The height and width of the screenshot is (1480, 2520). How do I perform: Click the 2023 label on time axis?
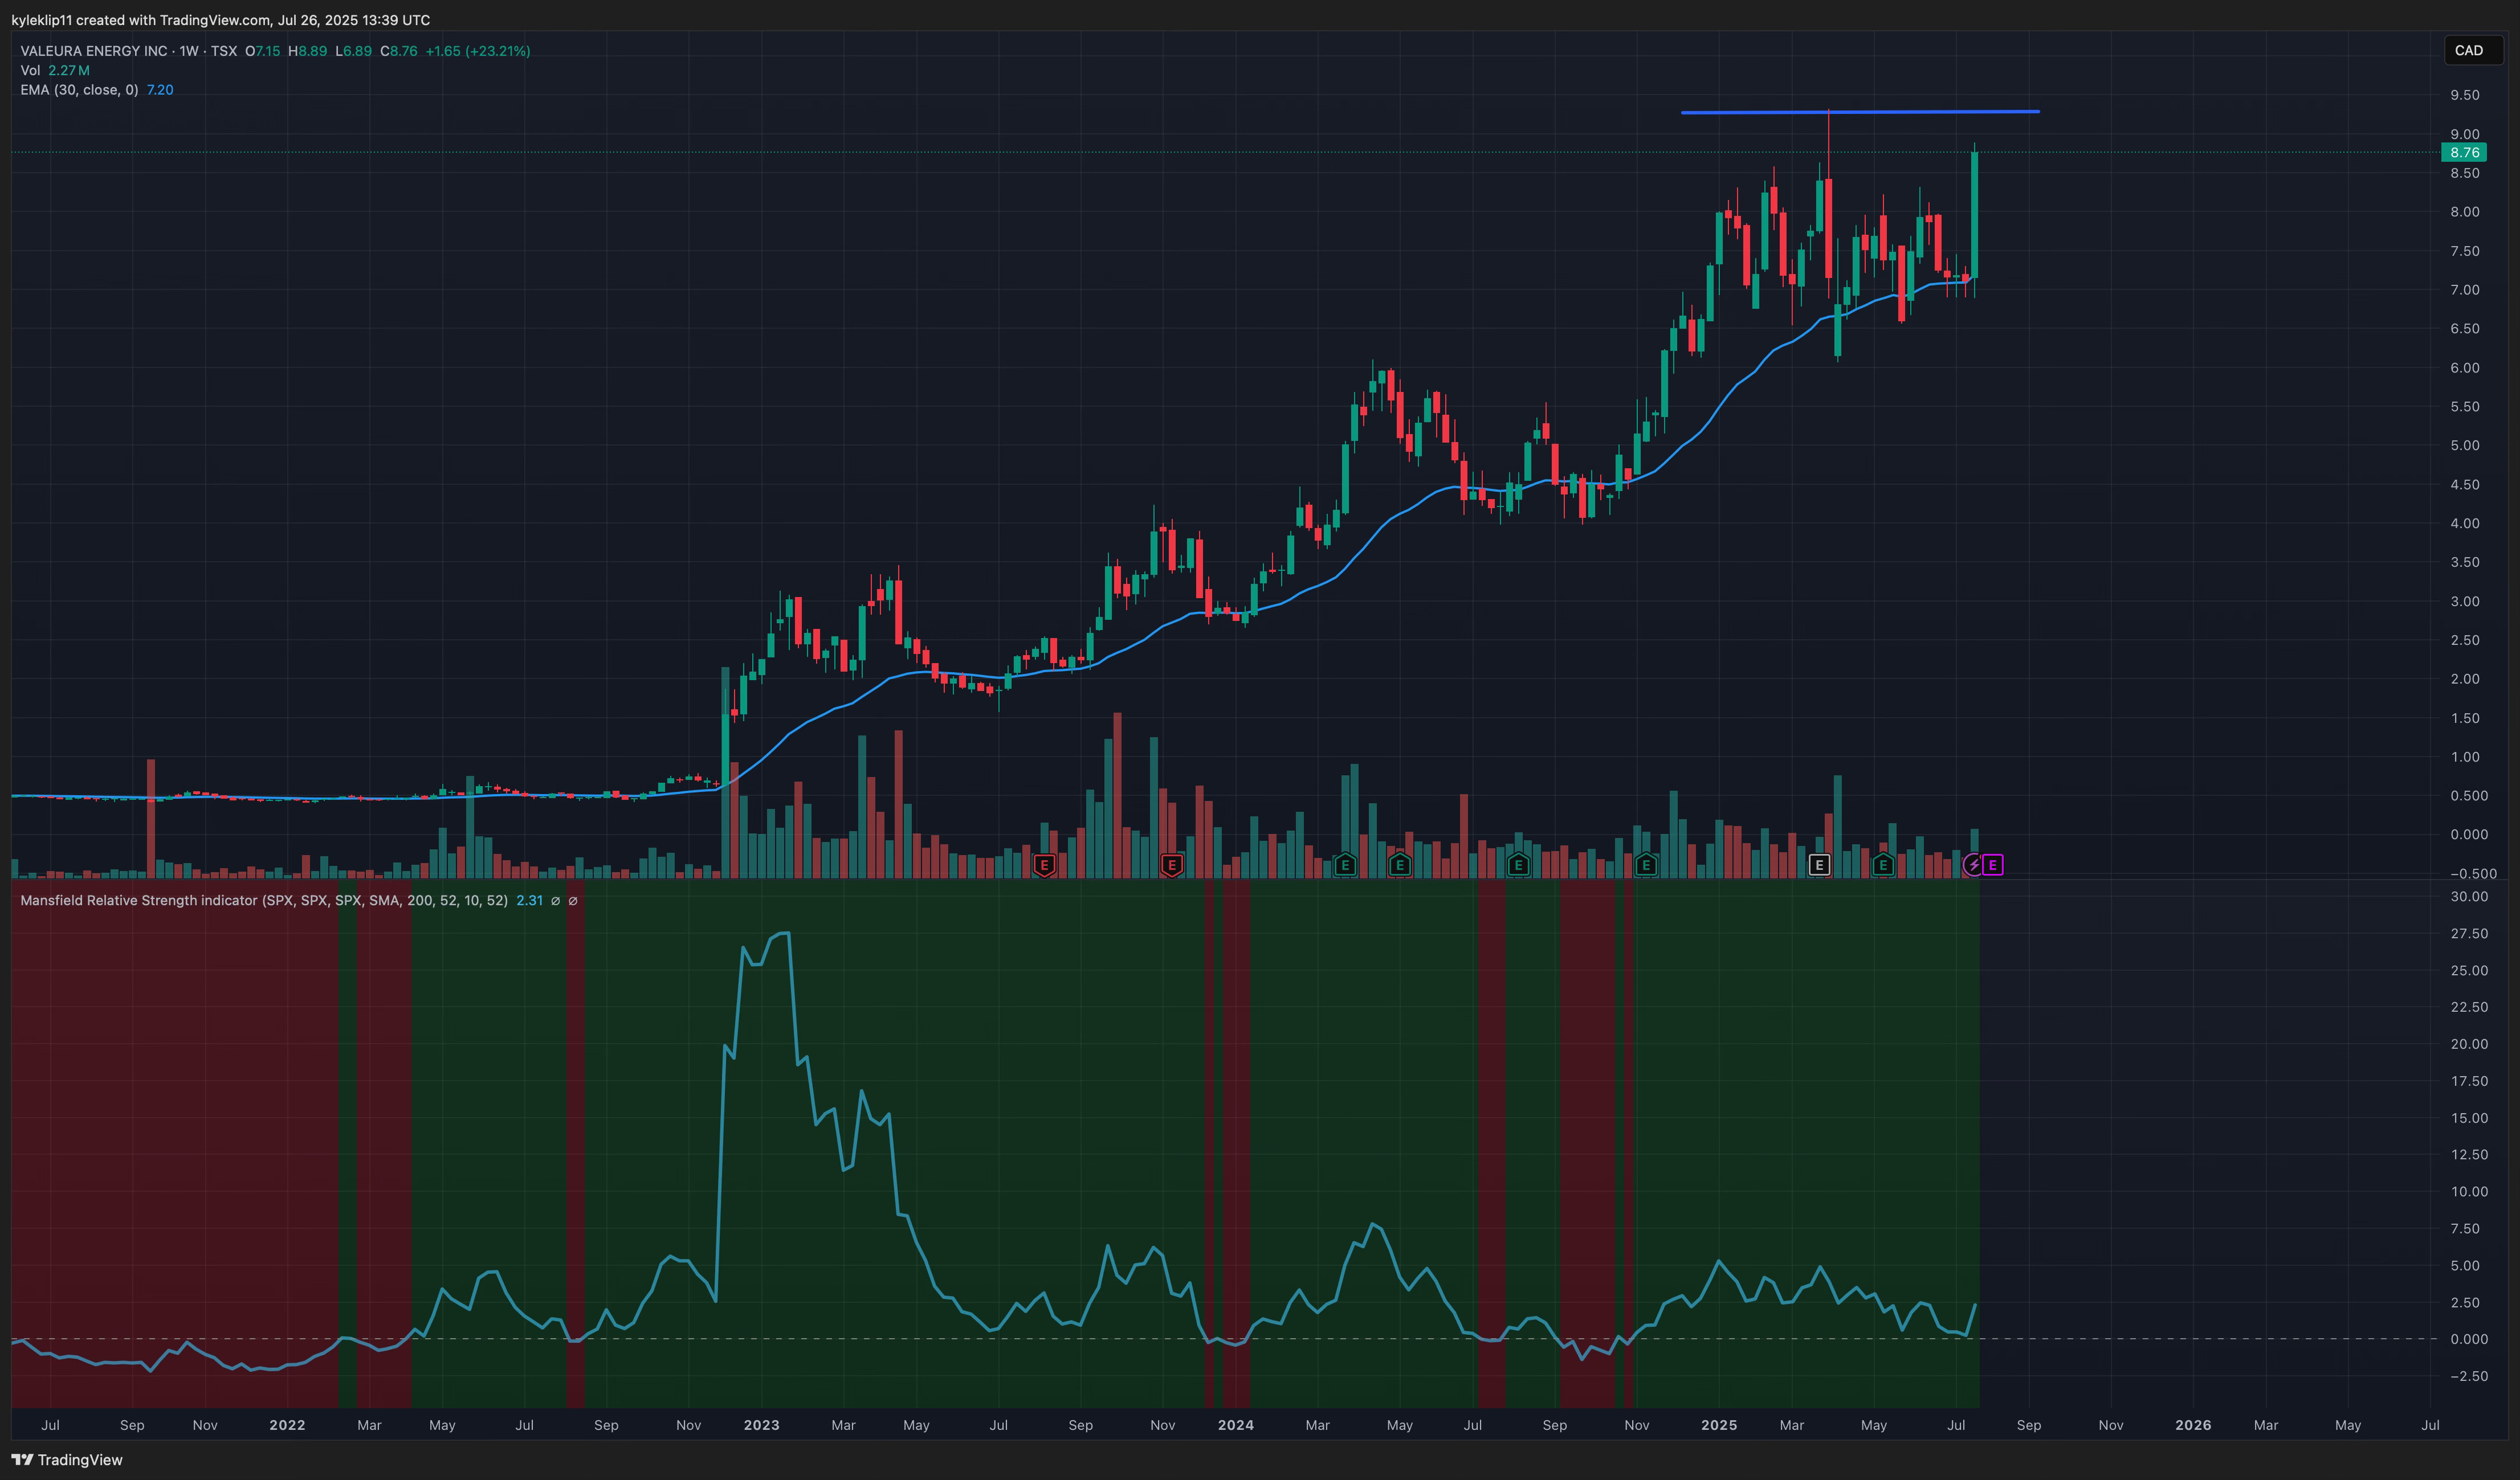click(x=761, y=1425)
